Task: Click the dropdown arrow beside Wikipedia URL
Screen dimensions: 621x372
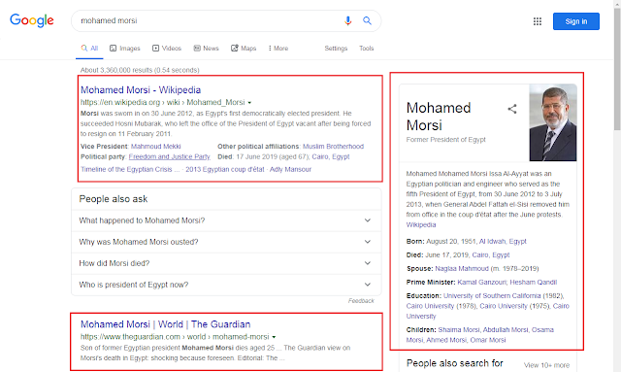Action: (249, 103)
